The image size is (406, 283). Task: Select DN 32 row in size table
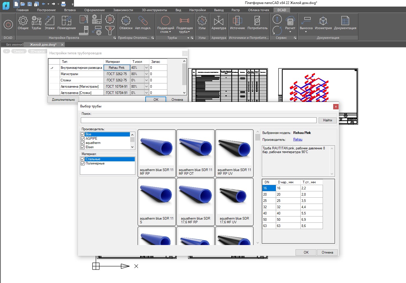tap(292, 207)
